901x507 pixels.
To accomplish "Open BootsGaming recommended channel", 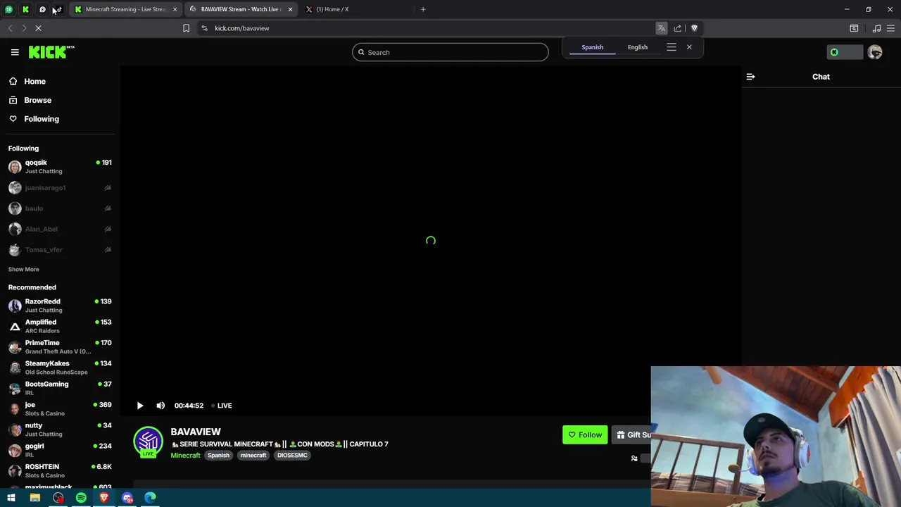I will (60, 388).
